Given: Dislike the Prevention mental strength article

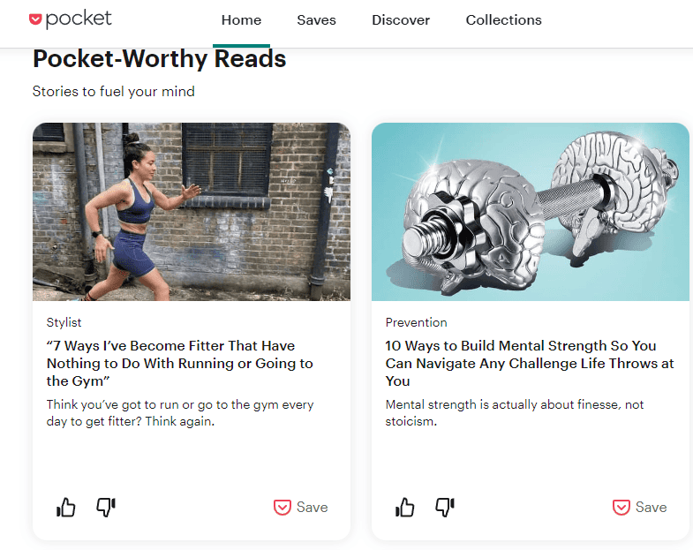Looking at the screenshot, I should (x=445, y=507).
